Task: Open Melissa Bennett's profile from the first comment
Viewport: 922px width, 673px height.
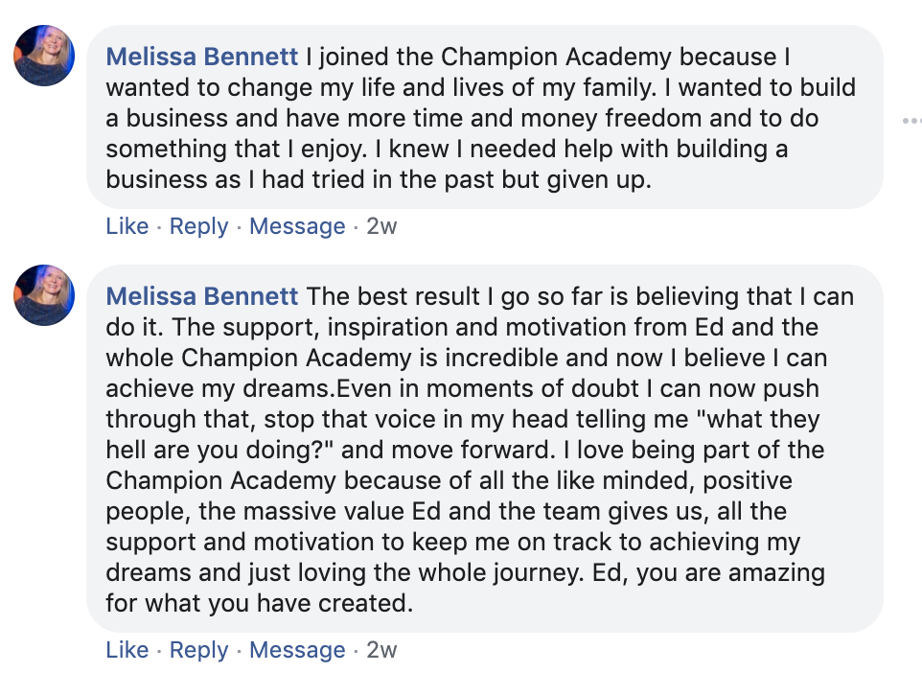Action: pos(202,58)
